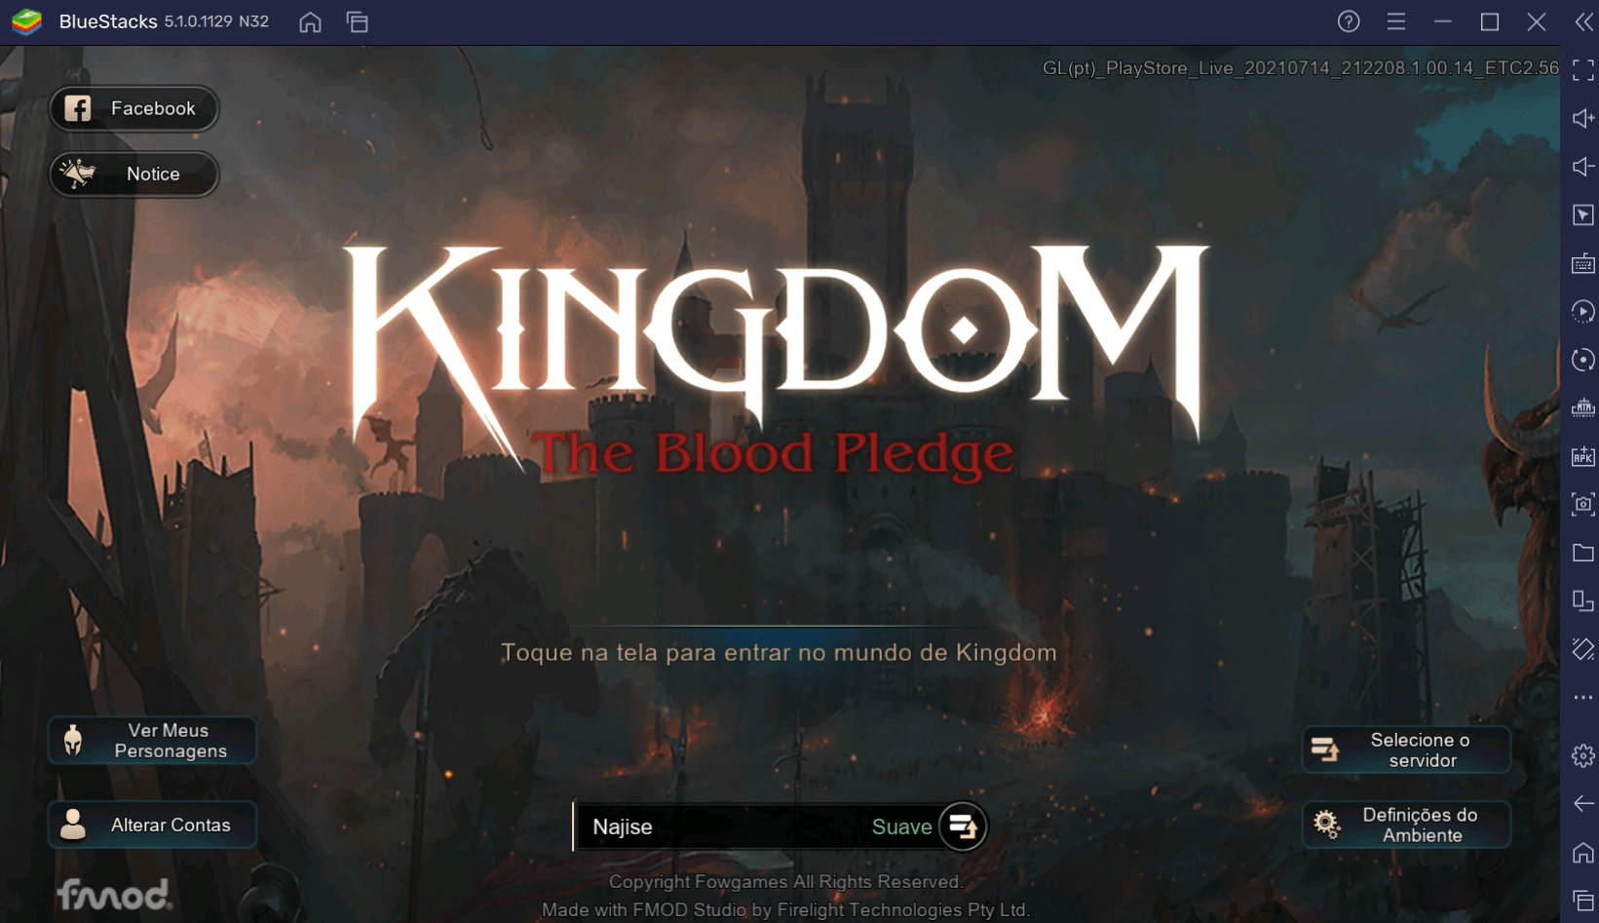
Task: Click Alterar Contas to switch accounts
Action: pos(152,825)
